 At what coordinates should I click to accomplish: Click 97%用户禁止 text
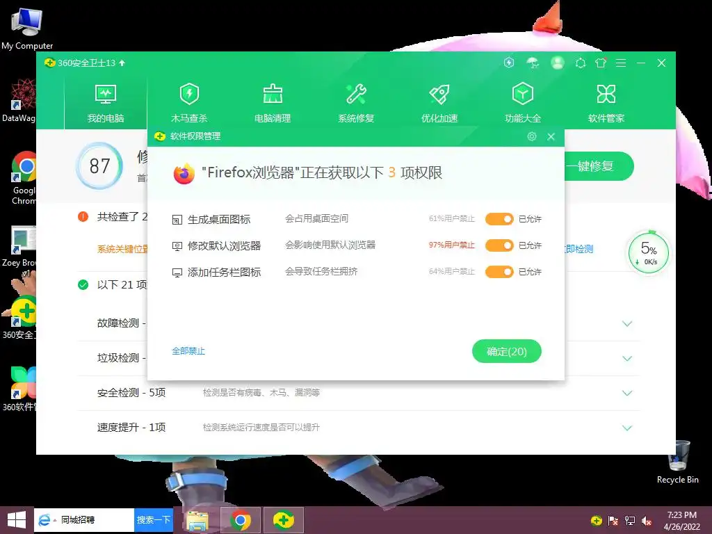click(452, 245)
